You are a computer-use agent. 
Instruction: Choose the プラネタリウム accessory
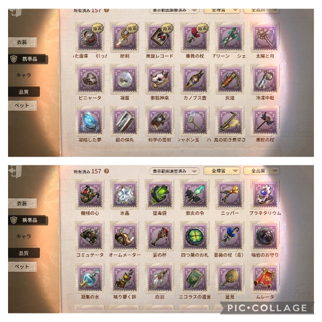point(265,195)
